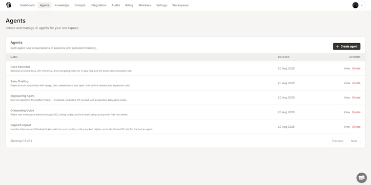The width and height of the screenshot is (371, 185).
Task: Go to Settings in top navigation
Action: [x=162, y=5]
